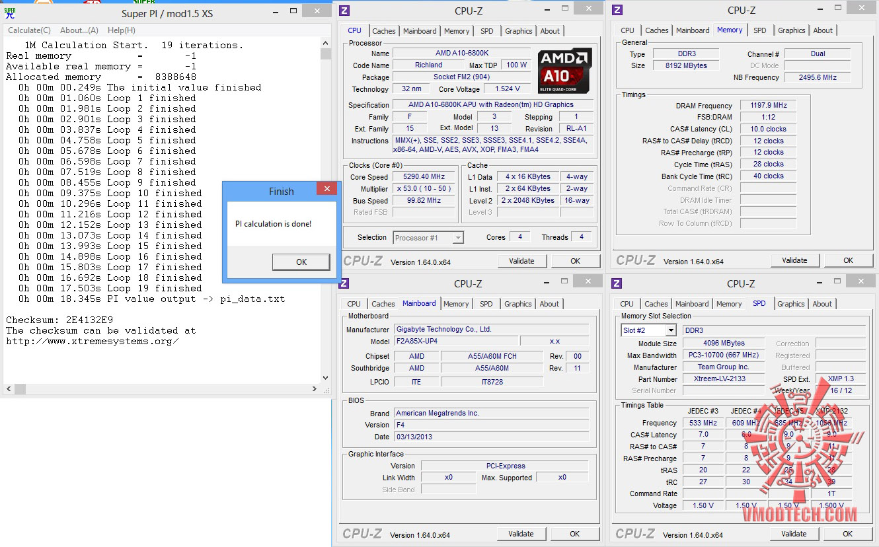Switch to CPU tab in the Mainboard CPU-Z window
This screenshot has width=879, height=547.
click(x=354, y=304)
